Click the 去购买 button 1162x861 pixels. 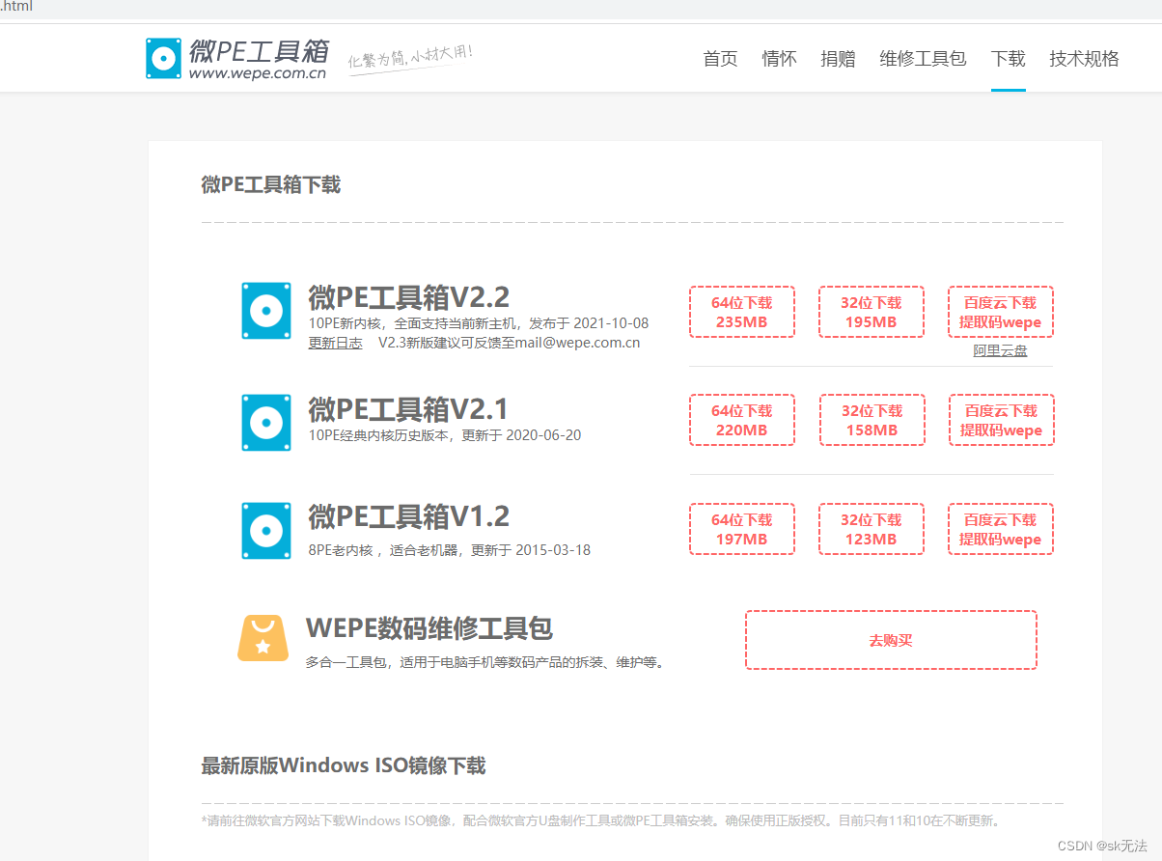(891, 640)
